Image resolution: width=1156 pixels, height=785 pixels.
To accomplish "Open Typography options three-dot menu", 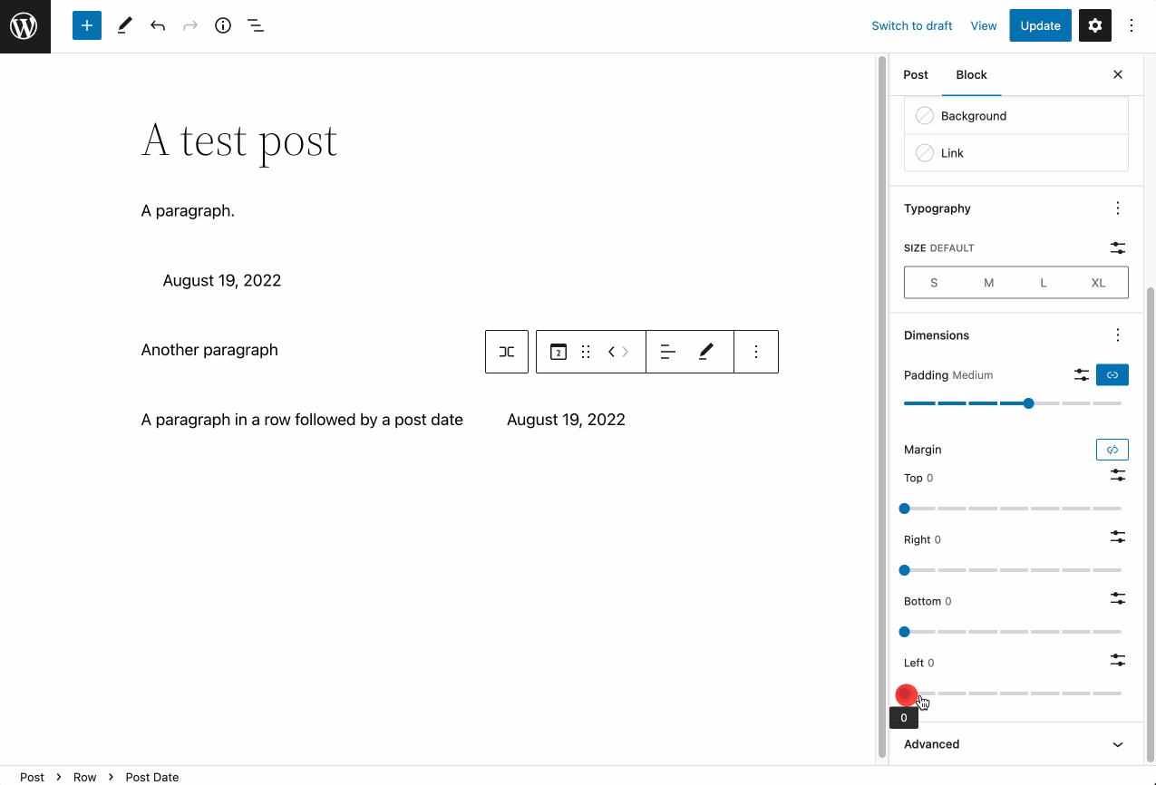I will click(1118, 208).
